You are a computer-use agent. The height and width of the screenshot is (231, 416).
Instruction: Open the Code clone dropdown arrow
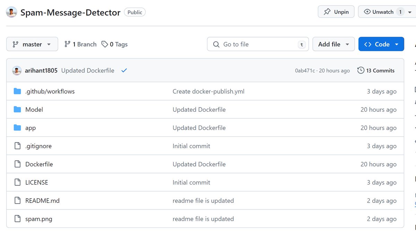pyautogui.click(x=397, y=44)
